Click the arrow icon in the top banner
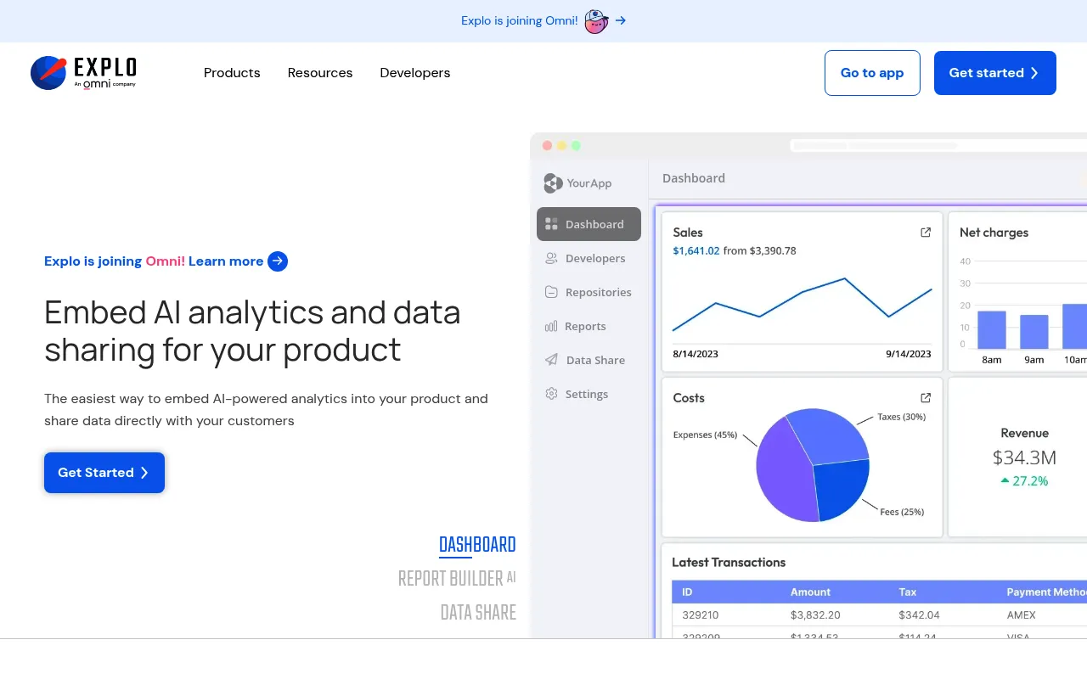This screenshot has height=679, width=1087. click(621, 20)
